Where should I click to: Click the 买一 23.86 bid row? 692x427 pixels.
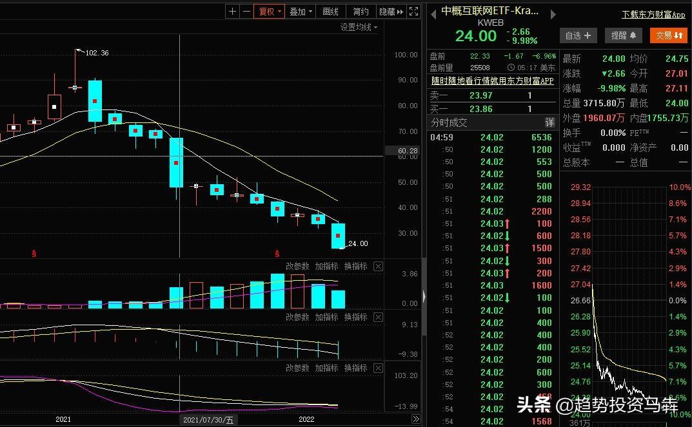[492, 109]
